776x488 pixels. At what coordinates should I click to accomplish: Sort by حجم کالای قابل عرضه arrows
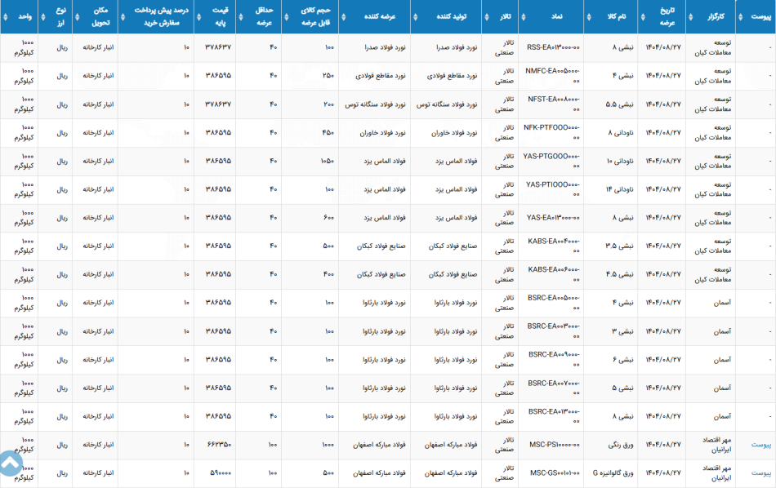287,17
